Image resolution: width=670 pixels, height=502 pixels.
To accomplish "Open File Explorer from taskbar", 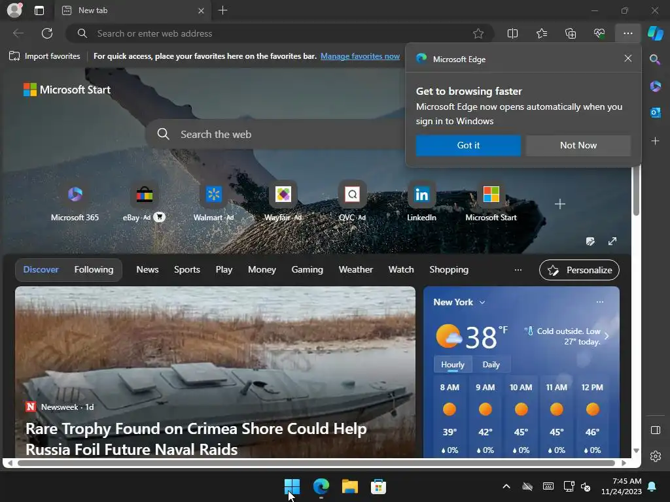I will tap(349, 486).
